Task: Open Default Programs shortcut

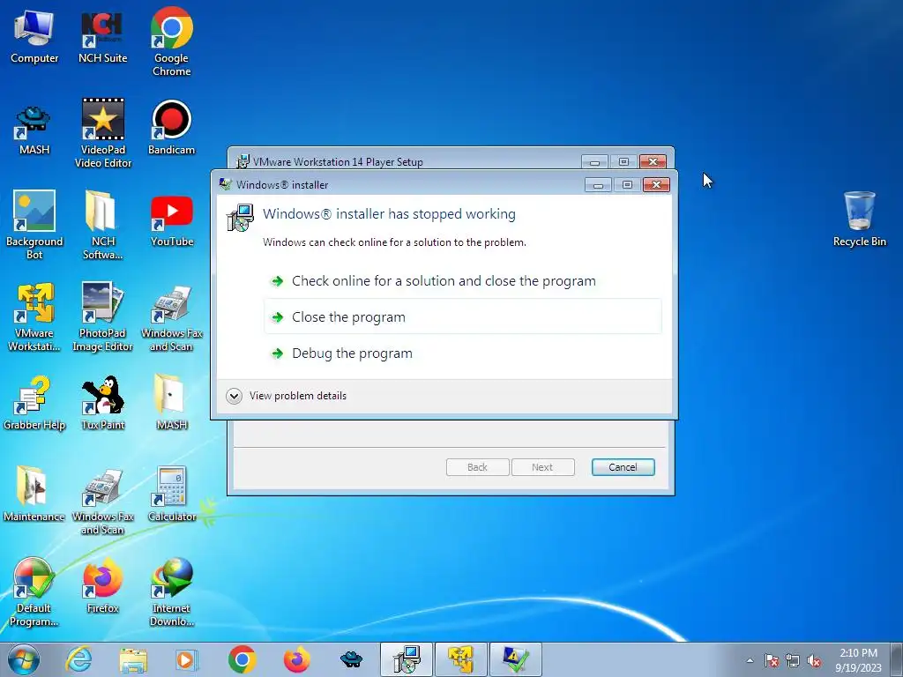Action: (x=34, y=591)
